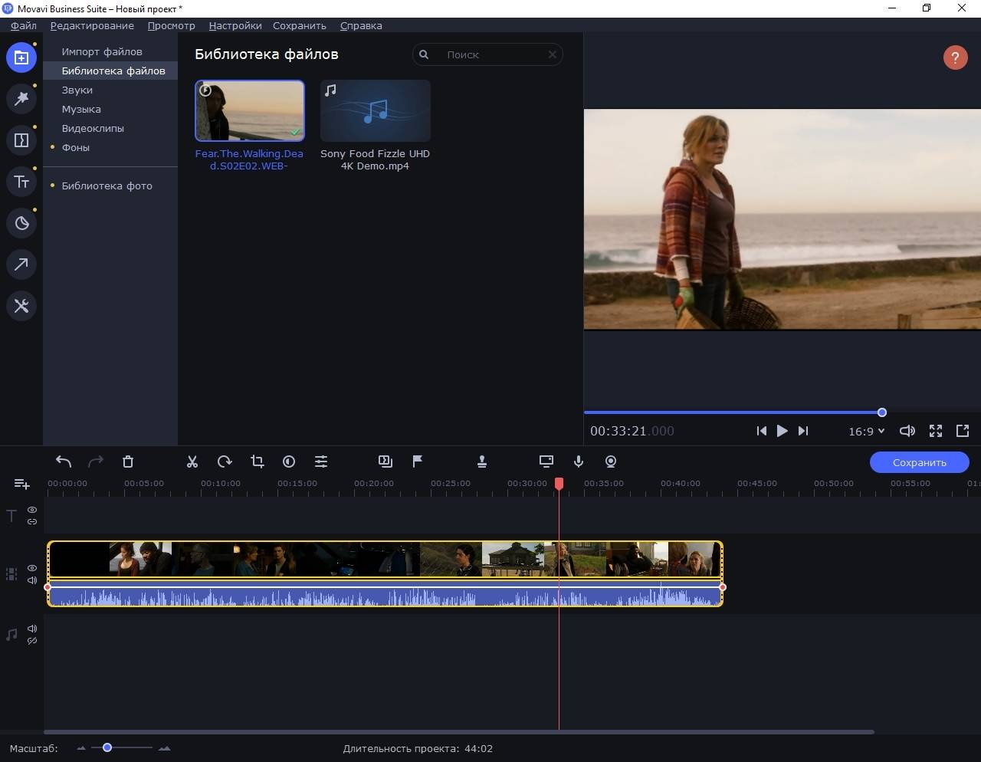Open the stabilization stamp icon
Viewport: 981px width, 762px height.
tap(482, 461)
